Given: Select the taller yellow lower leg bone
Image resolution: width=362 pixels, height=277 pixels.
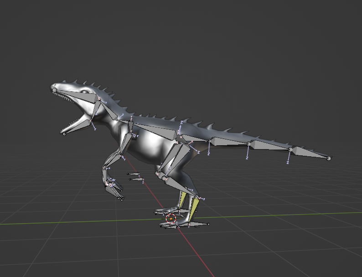Looking at the screenshot, I should click(193, 210).
